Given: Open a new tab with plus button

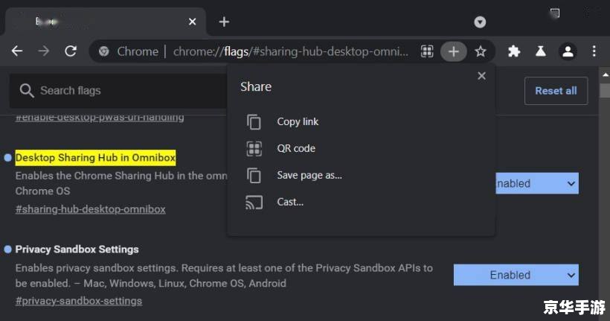Looking at the screenshot, I should 224,22.
